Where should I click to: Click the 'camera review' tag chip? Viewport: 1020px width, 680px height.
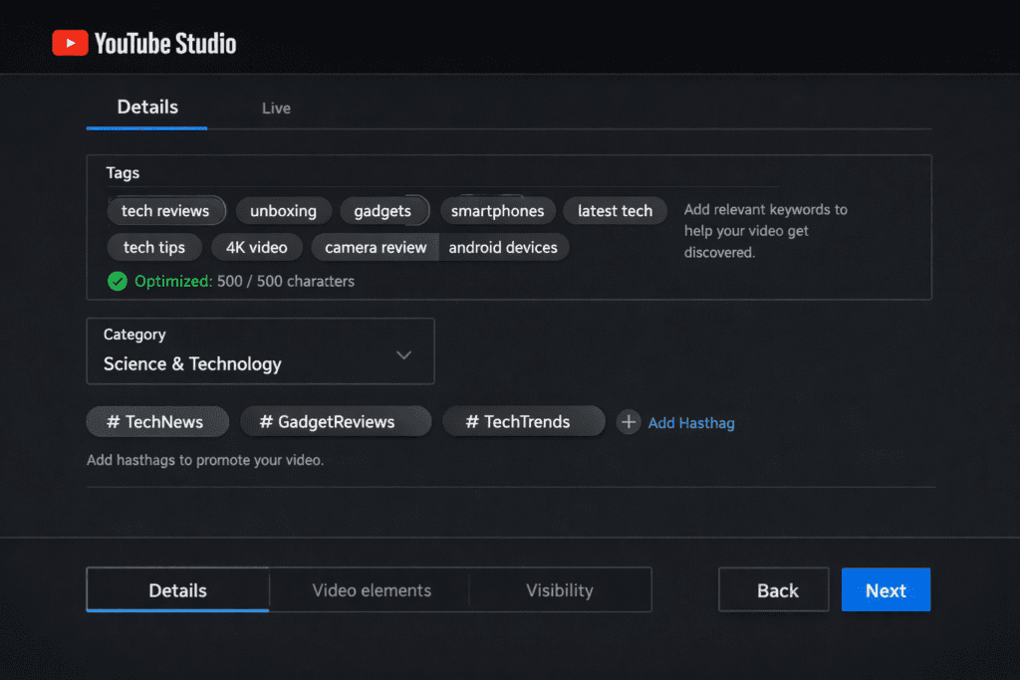click(375, 247)
